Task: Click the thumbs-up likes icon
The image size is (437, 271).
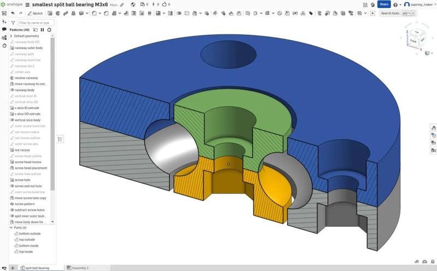Action: pyautogui.click(x=164, y=4)
